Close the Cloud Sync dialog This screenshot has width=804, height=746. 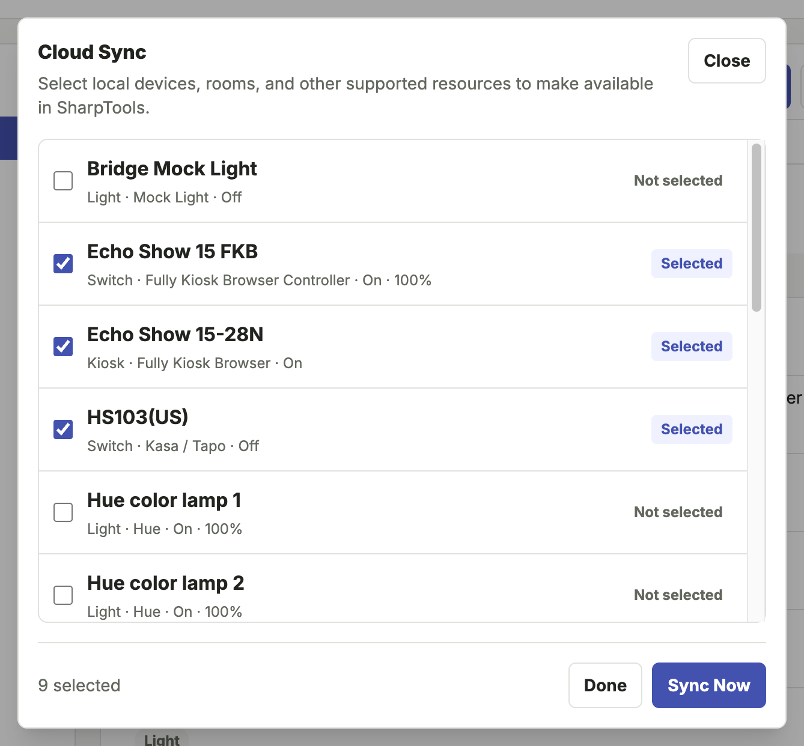point(726,61)
